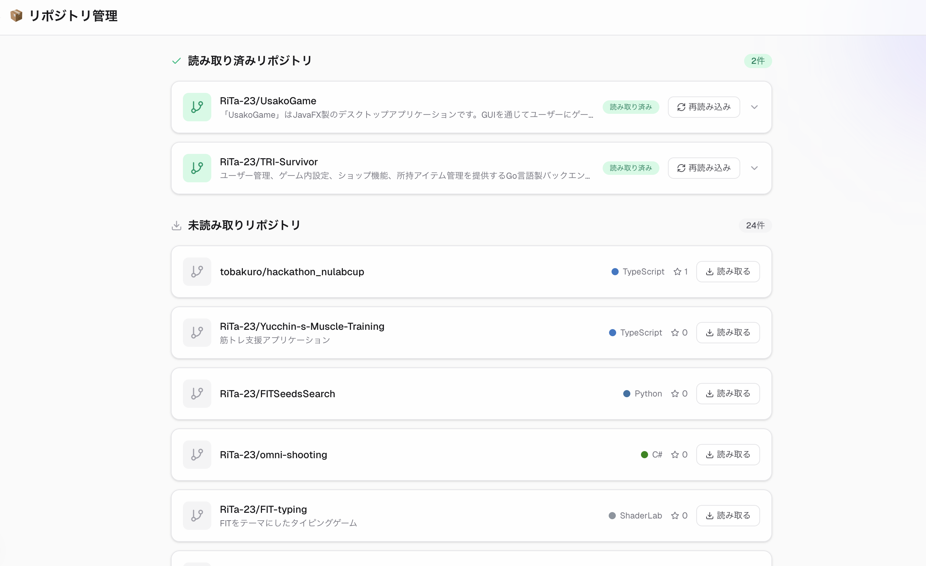926x566 pixels.
Task: Expand the TRI-Survivor repository chevron
Action: coord(754,168)
